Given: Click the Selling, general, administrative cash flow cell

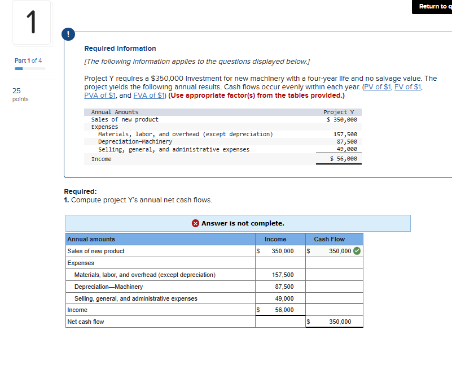Looking at the screenshot, I should [x=334, y=298].
